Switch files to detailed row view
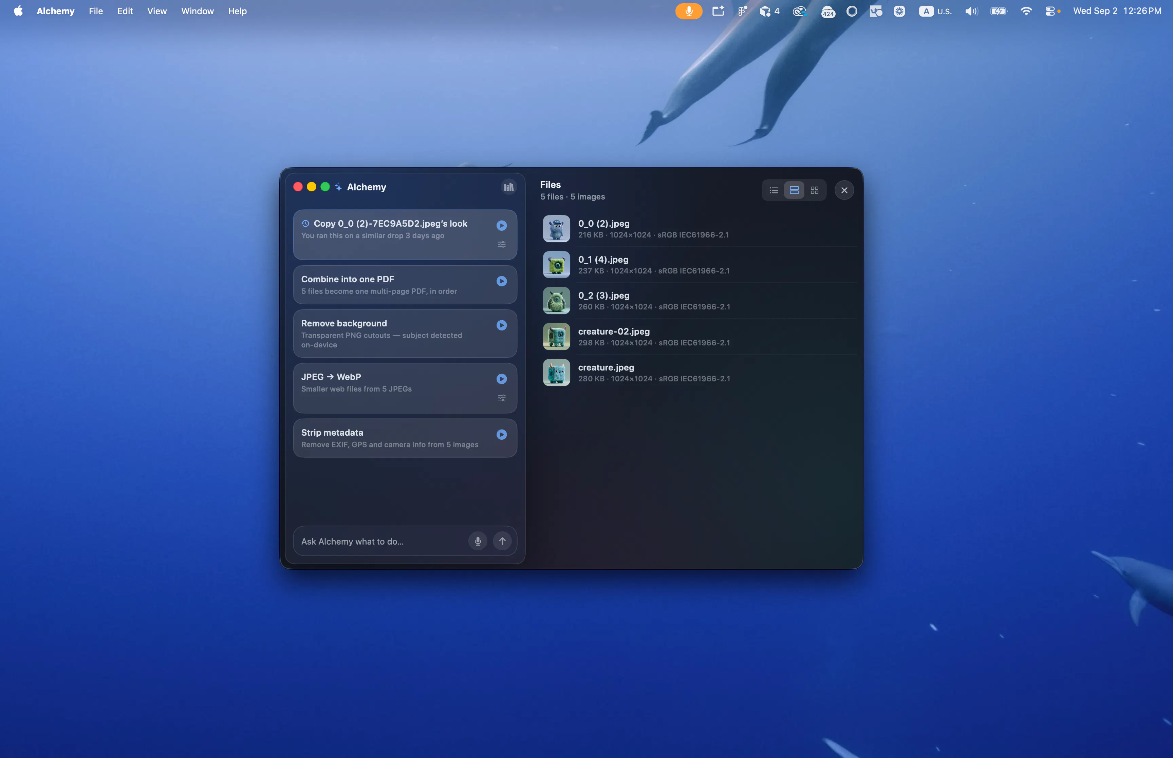Image resolution: width=1173 pixels, height=758 pixels. 794,190
